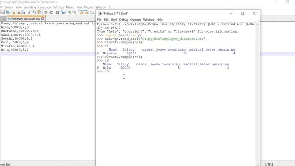Open the File menu in Python Shell

coord(99,20)
